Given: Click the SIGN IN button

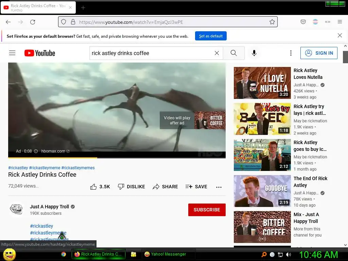Looking at the screenshot, I should tap(319, 53).
